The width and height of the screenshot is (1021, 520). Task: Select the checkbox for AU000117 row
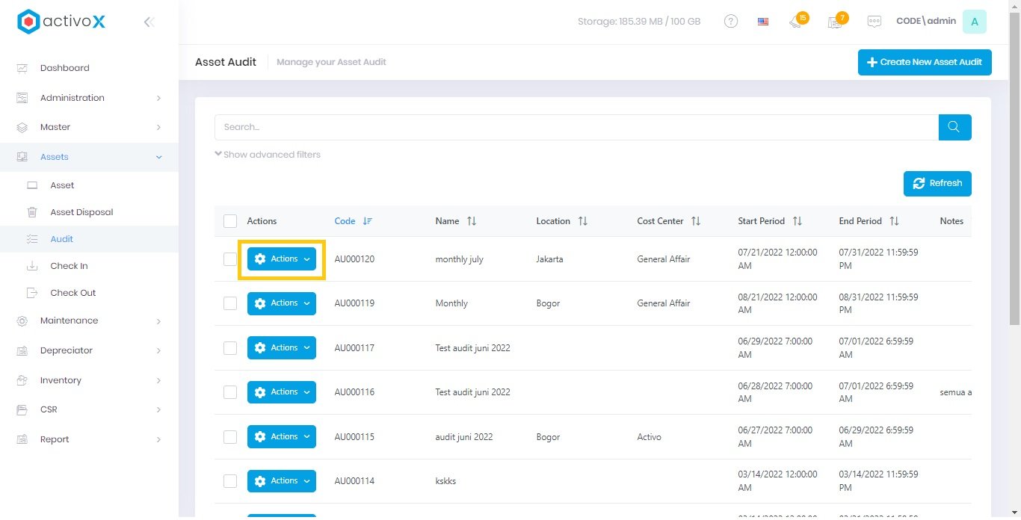click(230, 348)
